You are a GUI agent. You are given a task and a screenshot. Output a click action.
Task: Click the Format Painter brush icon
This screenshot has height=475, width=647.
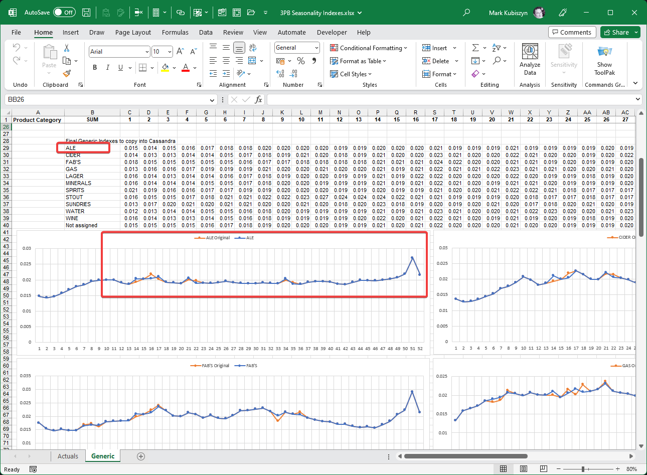67,73
